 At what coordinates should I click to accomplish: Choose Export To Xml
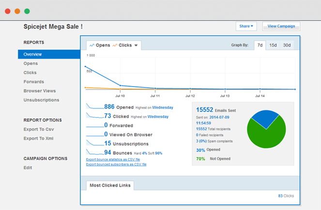click(38, 138)
